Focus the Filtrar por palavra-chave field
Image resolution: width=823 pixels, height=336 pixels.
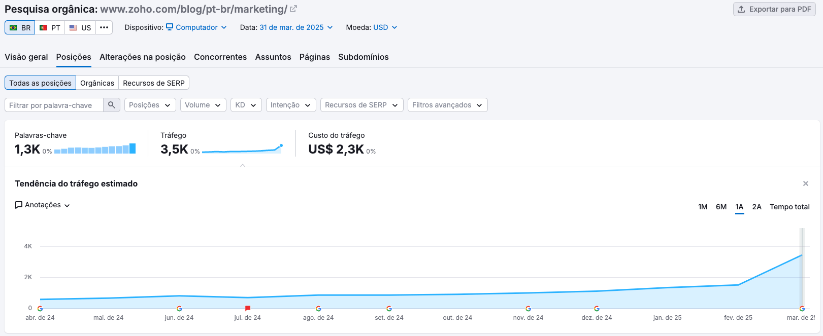click(x=54, y=105)
